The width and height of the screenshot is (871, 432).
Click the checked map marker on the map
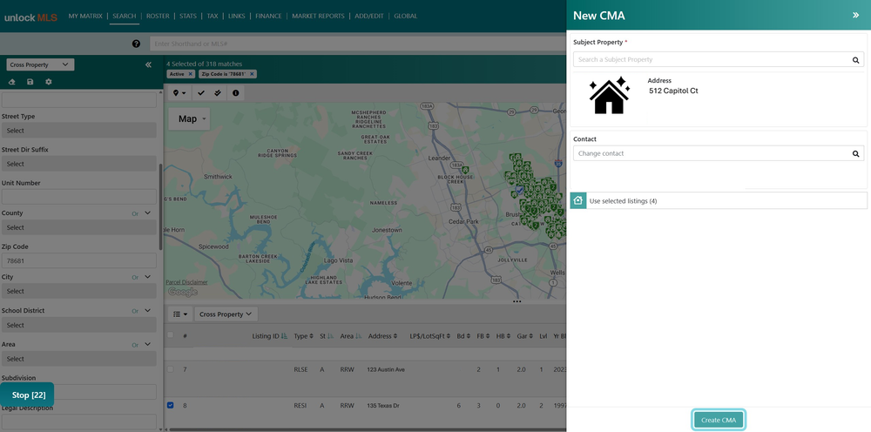click(519, 191)
